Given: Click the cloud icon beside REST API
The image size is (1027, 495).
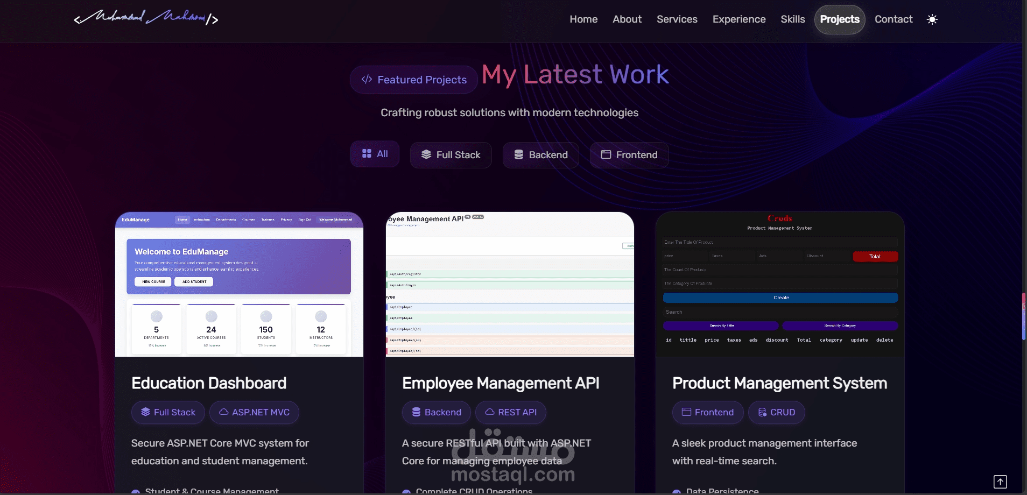Looking at the screenshot, I should pyautogui.click(x=490, y=412).
